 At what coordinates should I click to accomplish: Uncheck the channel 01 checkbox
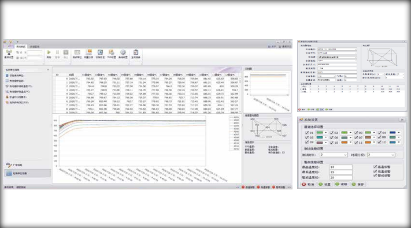(x=307, y=133)
